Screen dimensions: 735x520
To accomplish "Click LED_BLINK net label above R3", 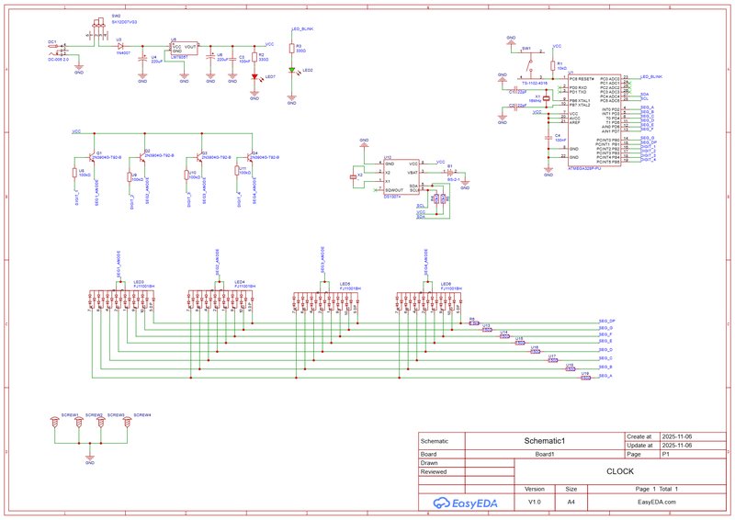I will (302, 29).
